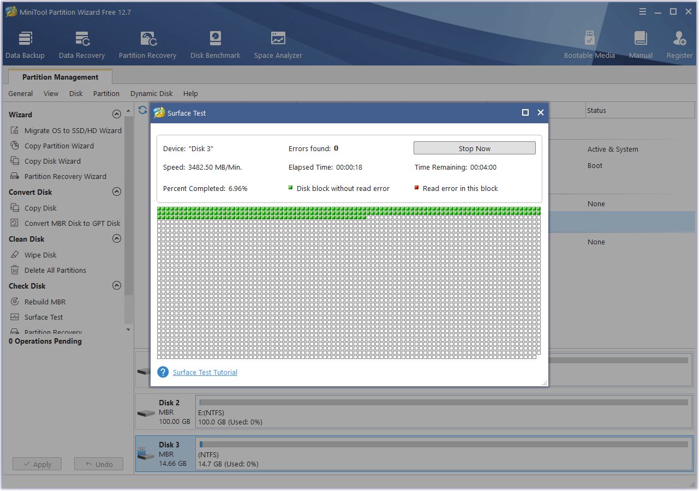Open Surface Test Tutorial link

pos(205,373)
